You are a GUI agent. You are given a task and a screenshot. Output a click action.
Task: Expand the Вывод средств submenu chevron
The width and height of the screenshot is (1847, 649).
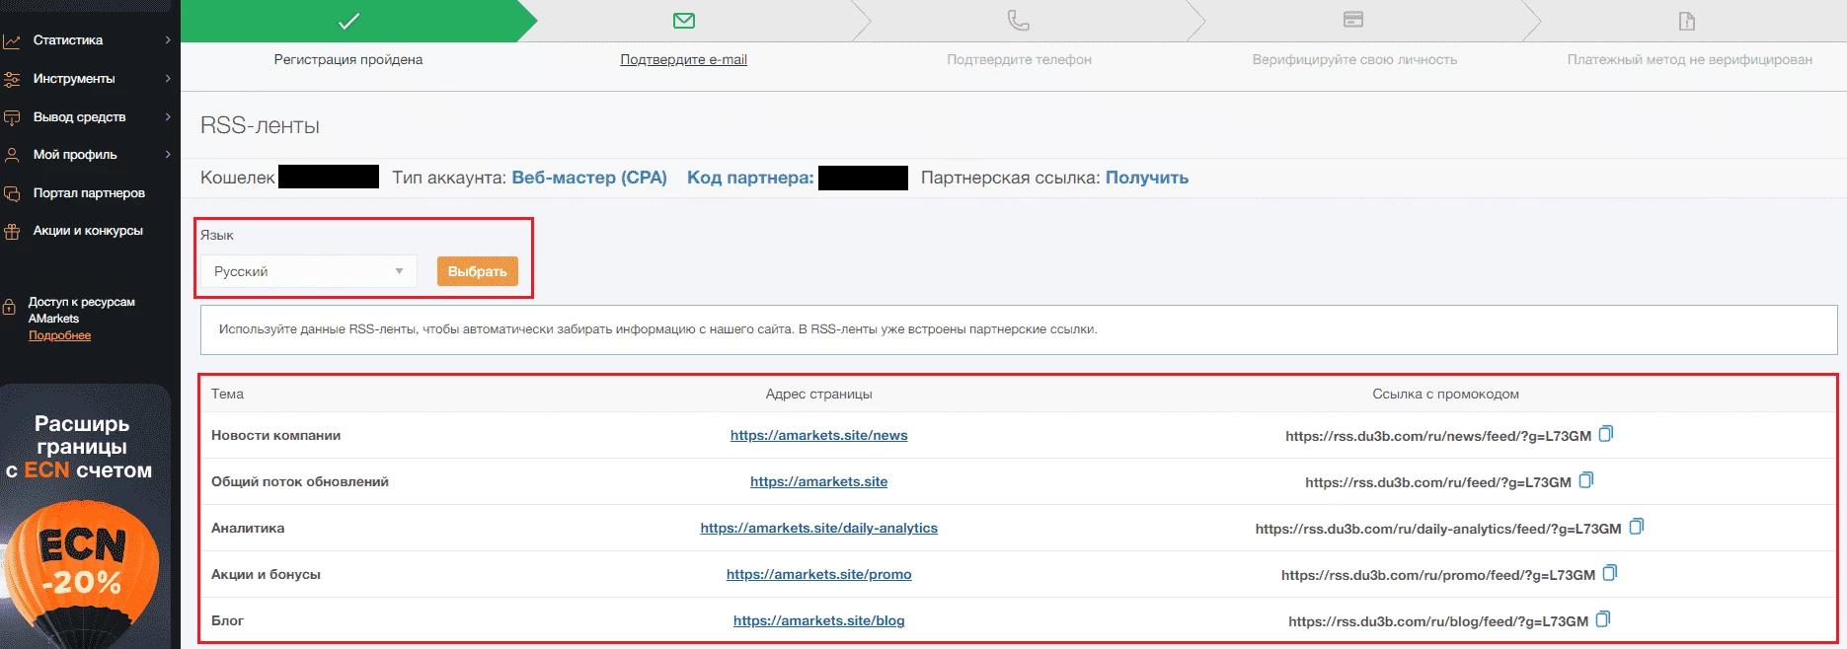click(168, 117)
